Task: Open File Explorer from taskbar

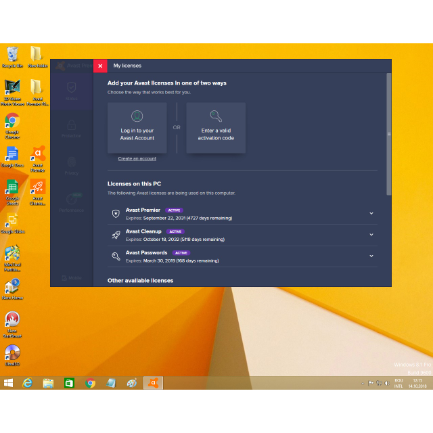Action: (x=48, y=383)
